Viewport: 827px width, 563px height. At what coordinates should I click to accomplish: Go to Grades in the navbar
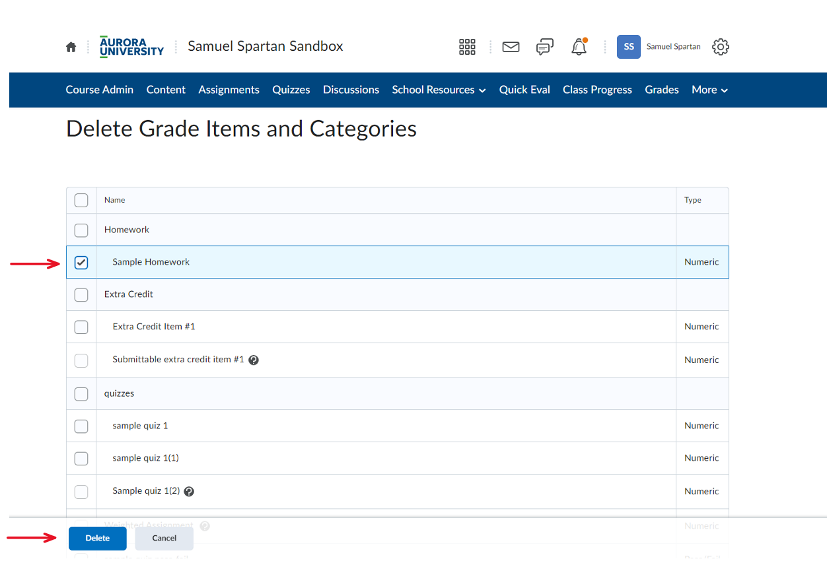[662, 90]
